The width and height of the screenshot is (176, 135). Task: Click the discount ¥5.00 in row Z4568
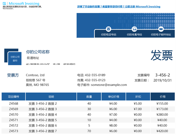tap(138, 104)
